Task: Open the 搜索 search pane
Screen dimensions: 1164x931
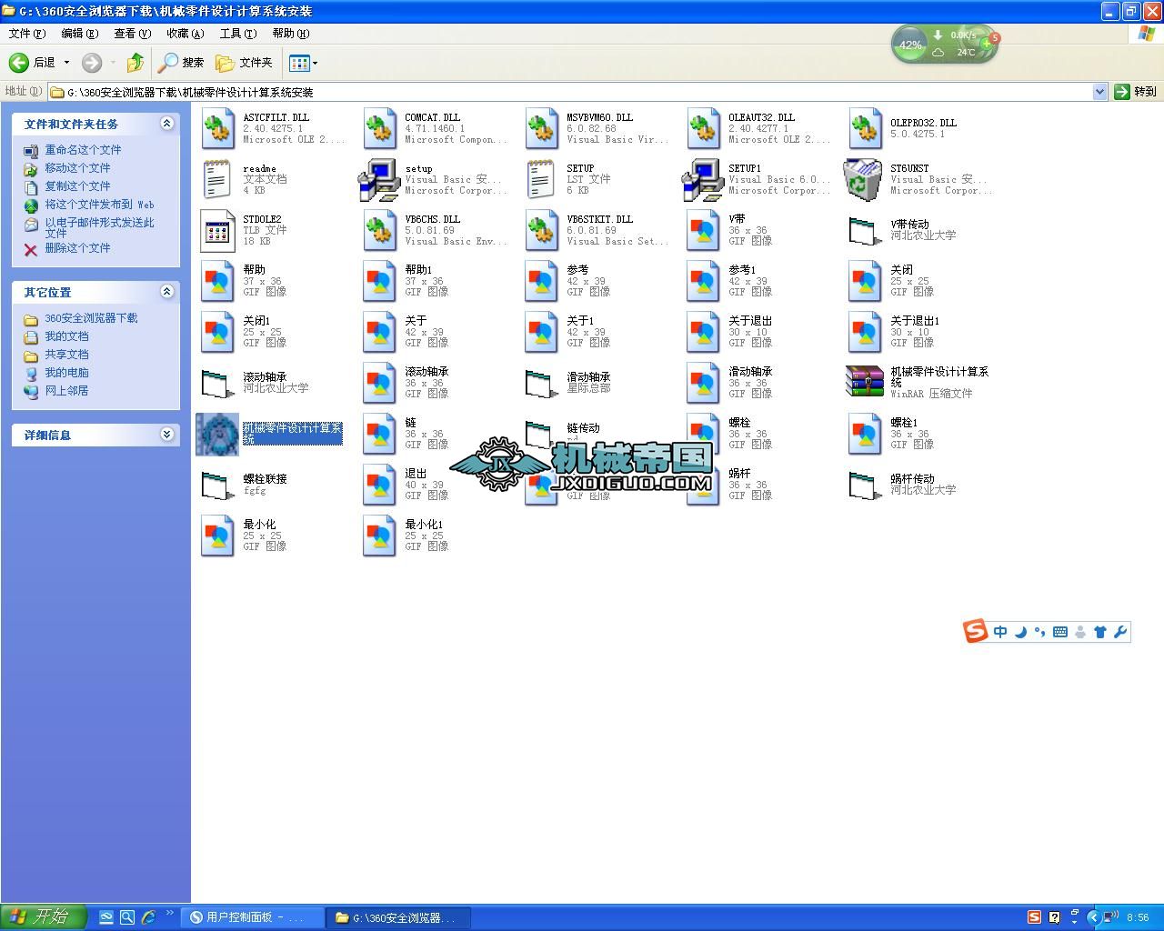Action: tap(180, 63)
